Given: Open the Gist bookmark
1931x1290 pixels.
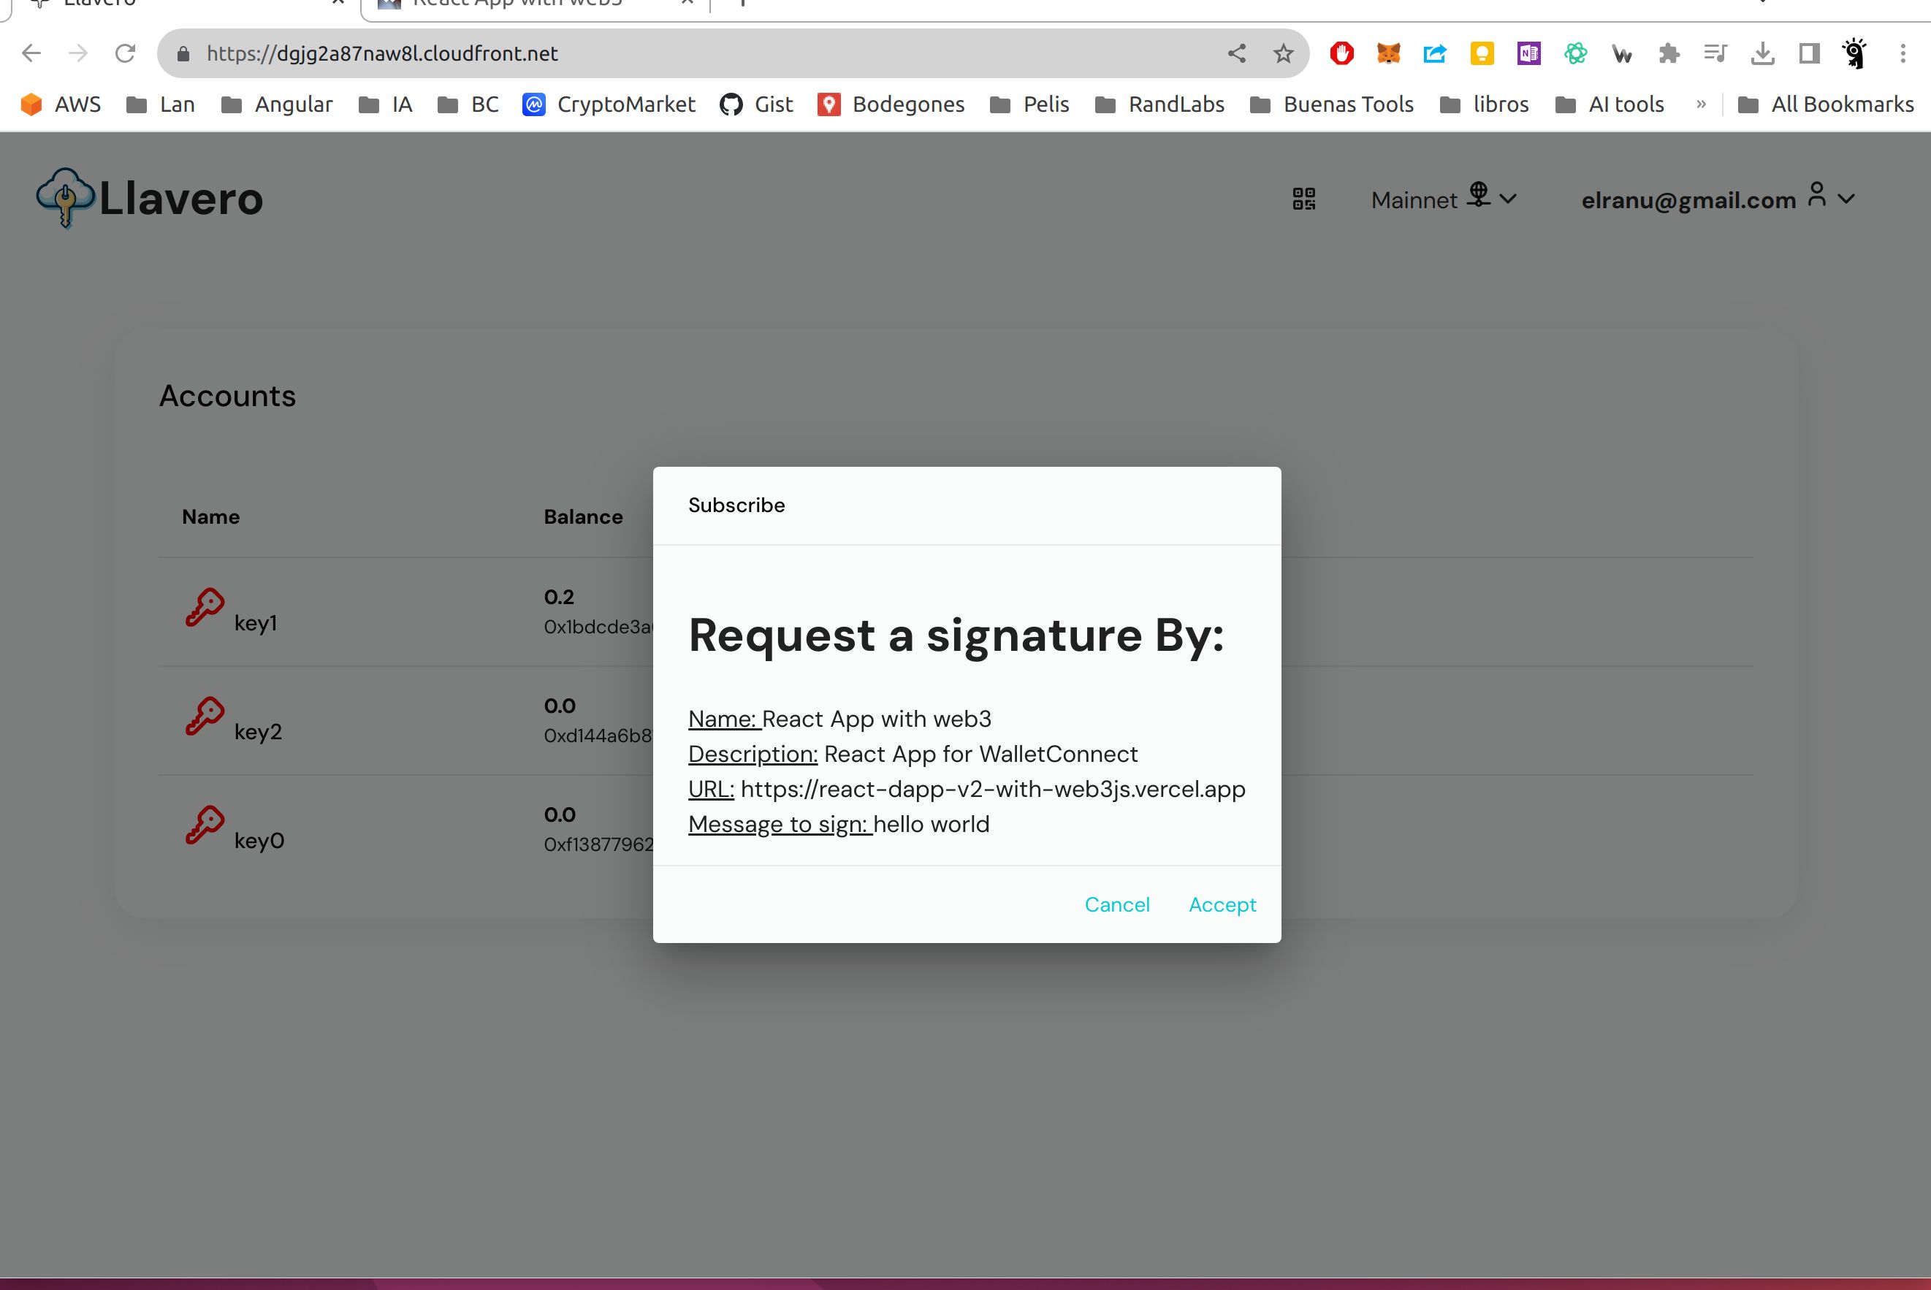Looking at the screenshot, I should pyautogui.click(x=756, y=104).
